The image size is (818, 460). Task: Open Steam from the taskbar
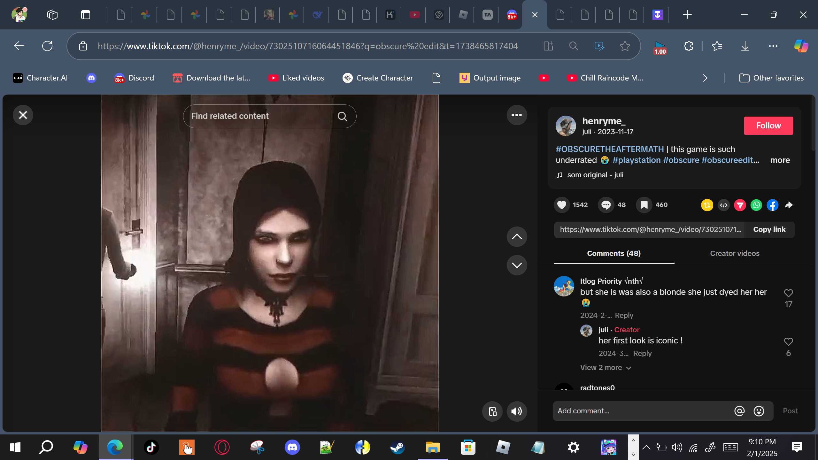[x=397, y=447]
